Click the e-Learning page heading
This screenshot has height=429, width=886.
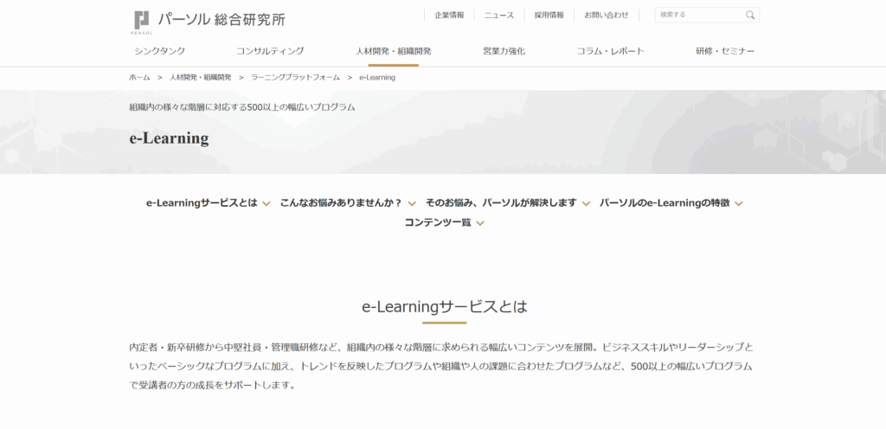click(x=169, y=138)
